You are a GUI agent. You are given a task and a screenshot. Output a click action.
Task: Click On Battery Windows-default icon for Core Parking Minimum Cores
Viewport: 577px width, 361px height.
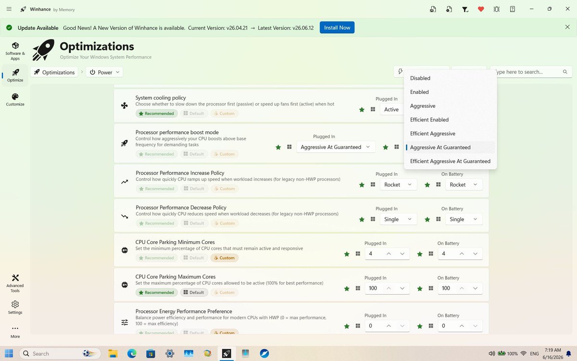pos(431,254)
